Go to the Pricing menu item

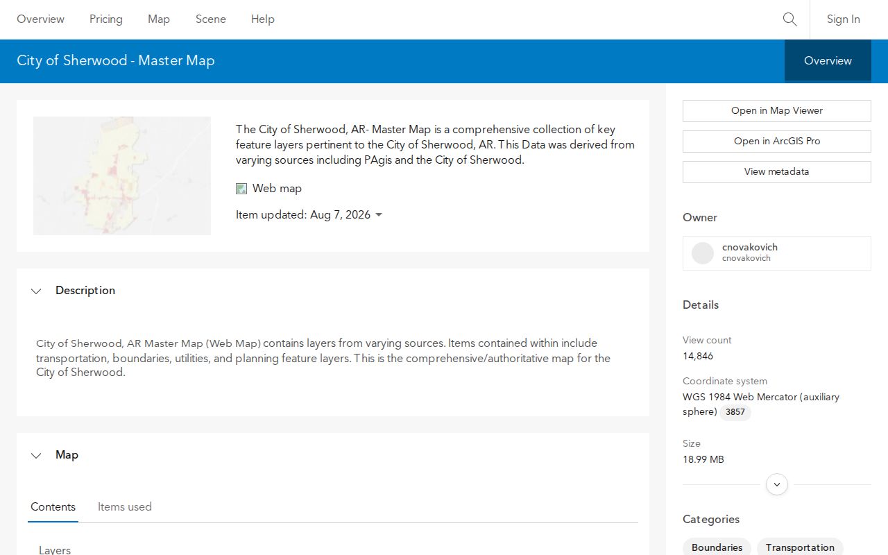pyautogui.click(x=106, y=19)
